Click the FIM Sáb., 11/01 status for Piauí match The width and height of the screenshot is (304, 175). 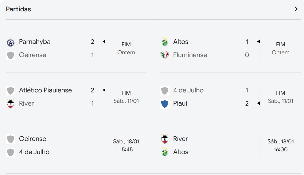click(x=281, y=97)
